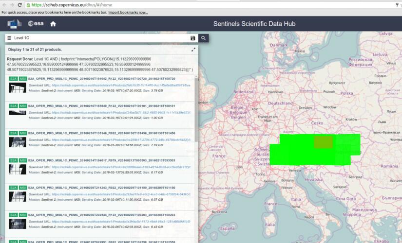Click the MSI badge of the 1.00 GB product
Image resolution: width=402 pixels, height=243 pixels.
pyautogui.click(x=23, y=106)
